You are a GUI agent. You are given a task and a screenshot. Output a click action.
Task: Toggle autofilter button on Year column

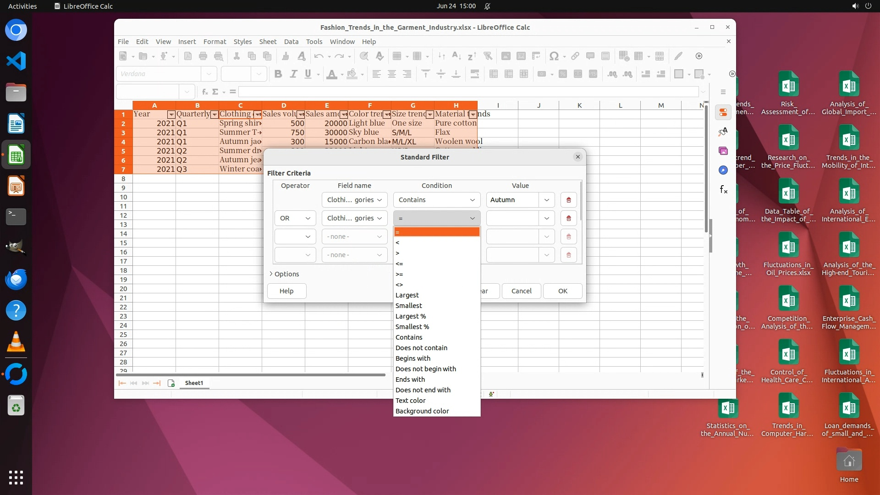(x=171, y=115)
